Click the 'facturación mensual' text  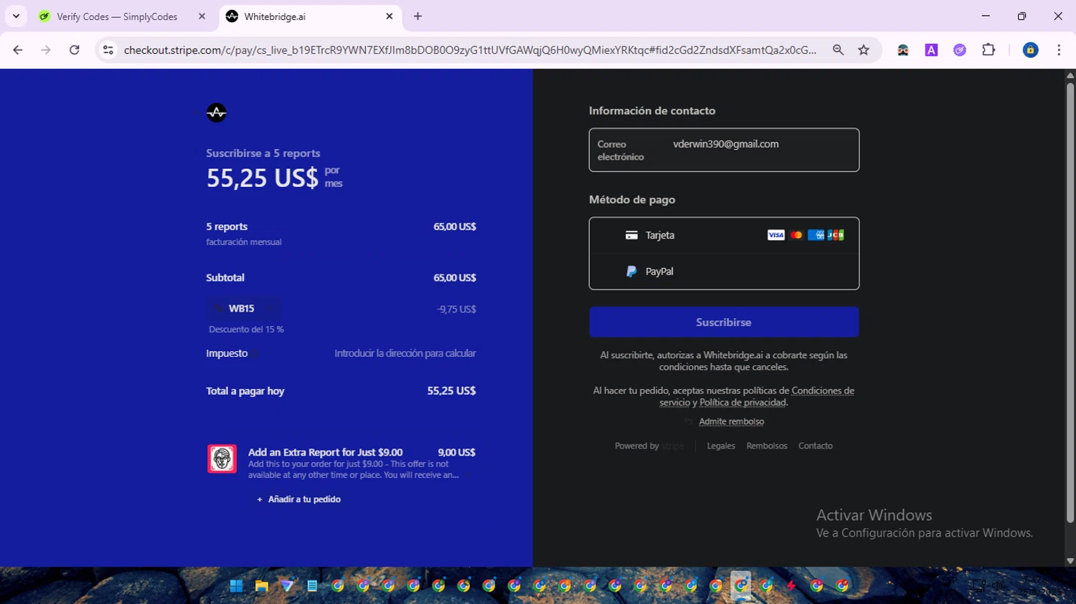(x=244, y=242)
